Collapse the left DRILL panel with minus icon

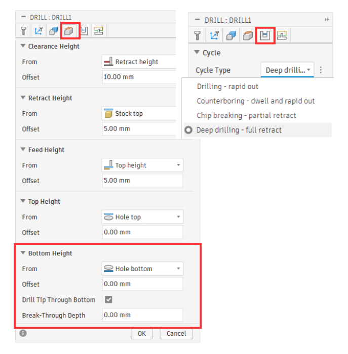pyautogui.click(x=23, y=17)
